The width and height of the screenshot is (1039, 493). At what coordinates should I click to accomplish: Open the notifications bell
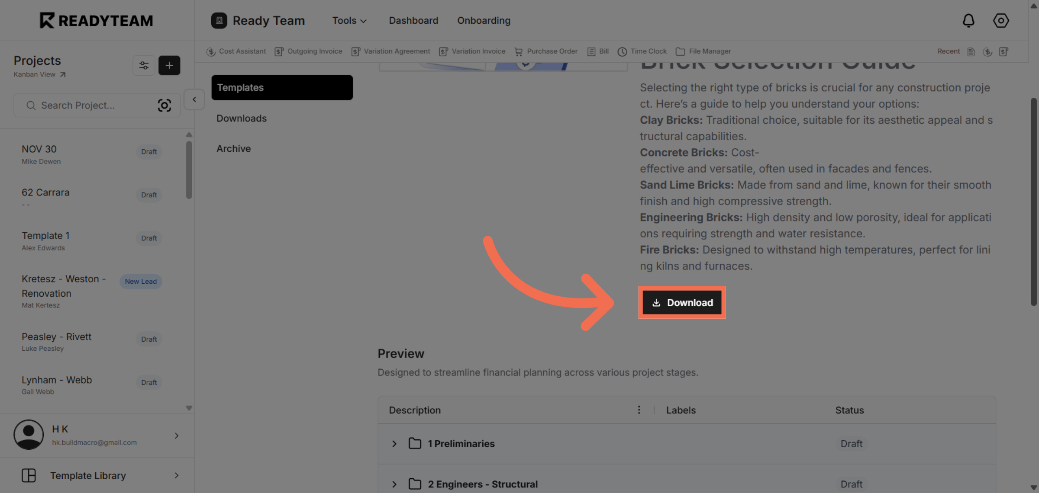pyautogui.click(x=968, y=20)
